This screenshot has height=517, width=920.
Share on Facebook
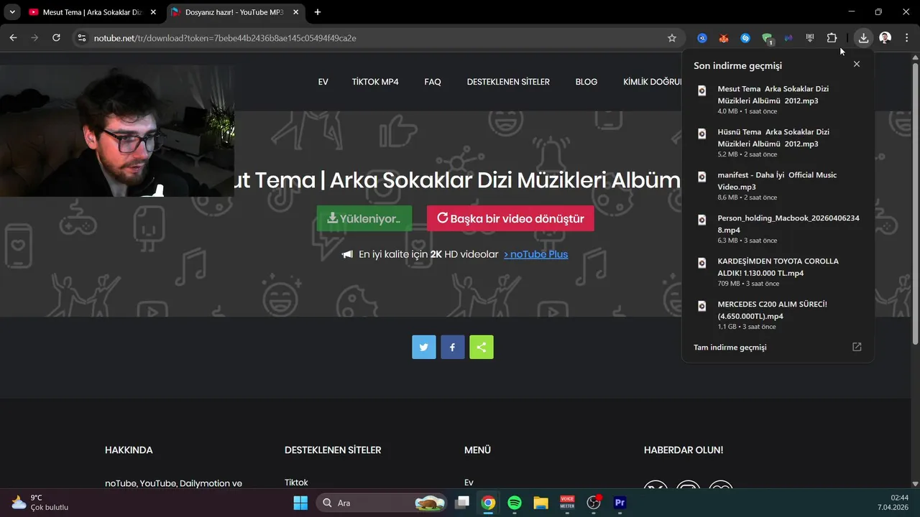453,347
